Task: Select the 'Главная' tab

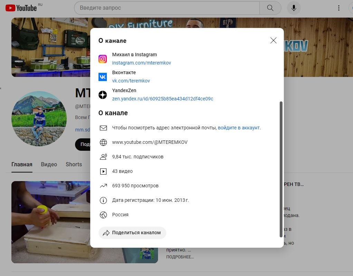Action: click(x=22, y=165)
